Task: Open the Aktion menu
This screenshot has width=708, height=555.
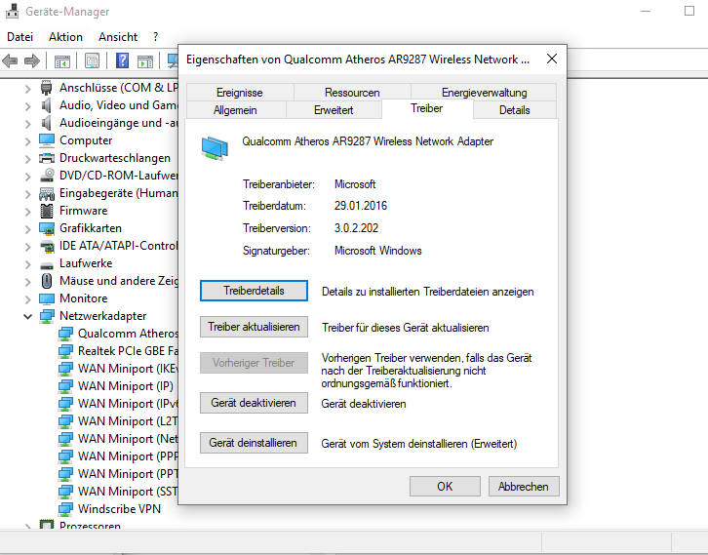Action: pos(65,37)
